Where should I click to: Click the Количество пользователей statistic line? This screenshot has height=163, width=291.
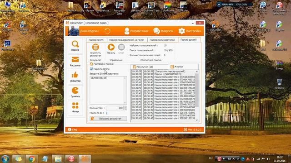147,55
